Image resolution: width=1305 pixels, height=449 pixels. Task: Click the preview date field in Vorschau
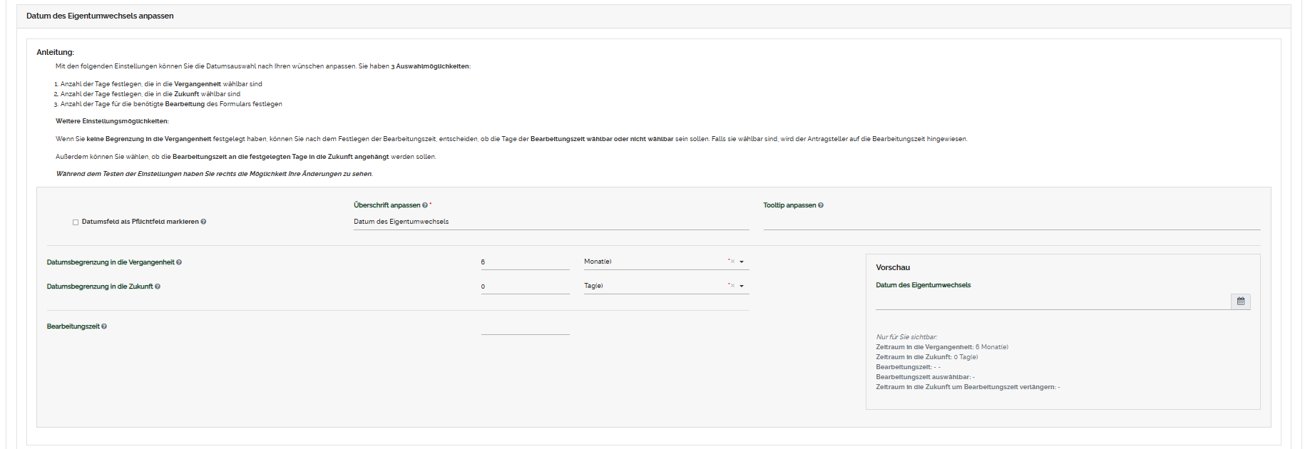coord(1053,301)
